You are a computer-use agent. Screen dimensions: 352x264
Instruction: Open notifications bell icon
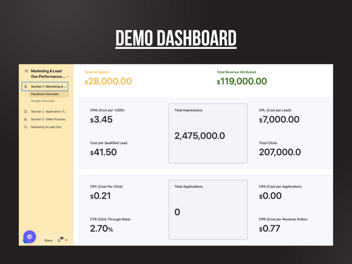tap(59, 240)
